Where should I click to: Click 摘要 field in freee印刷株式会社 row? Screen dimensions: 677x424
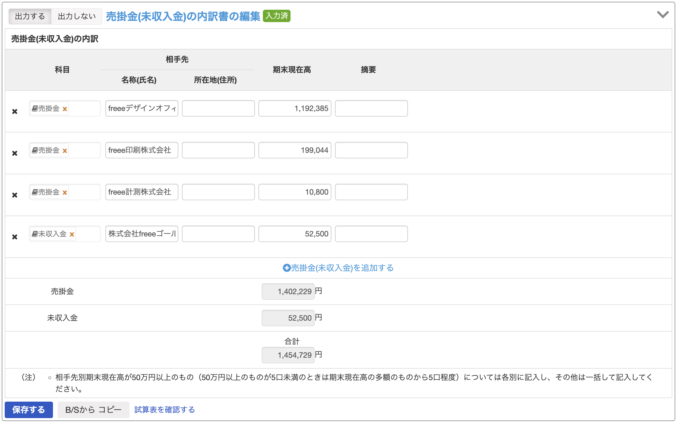[371, 150]
